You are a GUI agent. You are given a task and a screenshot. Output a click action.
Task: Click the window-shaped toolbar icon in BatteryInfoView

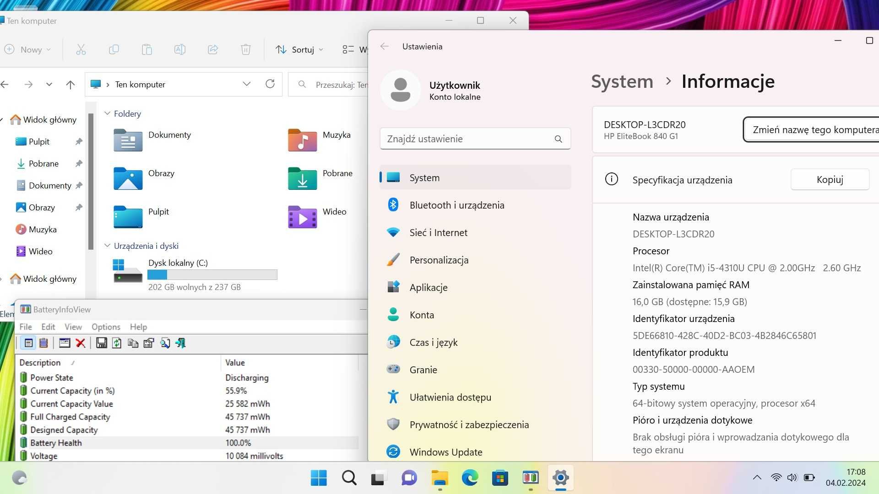click(65, 343)
